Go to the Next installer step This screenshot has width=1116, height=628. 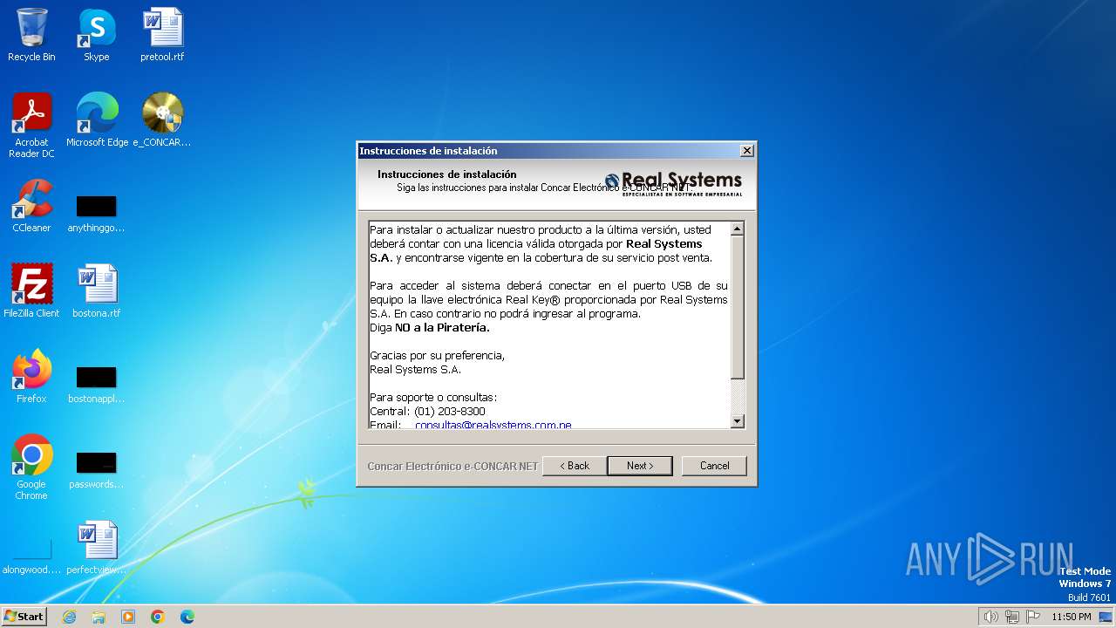[x=640, y=466]
